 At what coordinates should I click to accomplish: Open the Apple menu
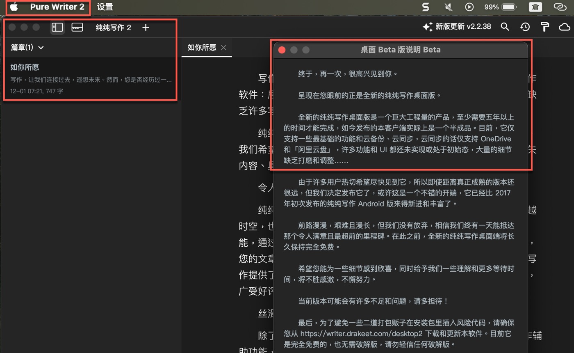pos(14,7)
